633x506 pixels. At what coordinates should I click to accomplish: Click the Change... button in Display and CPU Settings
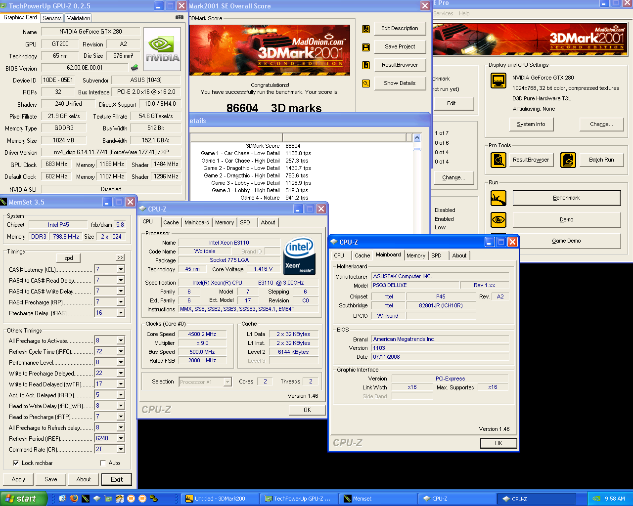[601, 124]
